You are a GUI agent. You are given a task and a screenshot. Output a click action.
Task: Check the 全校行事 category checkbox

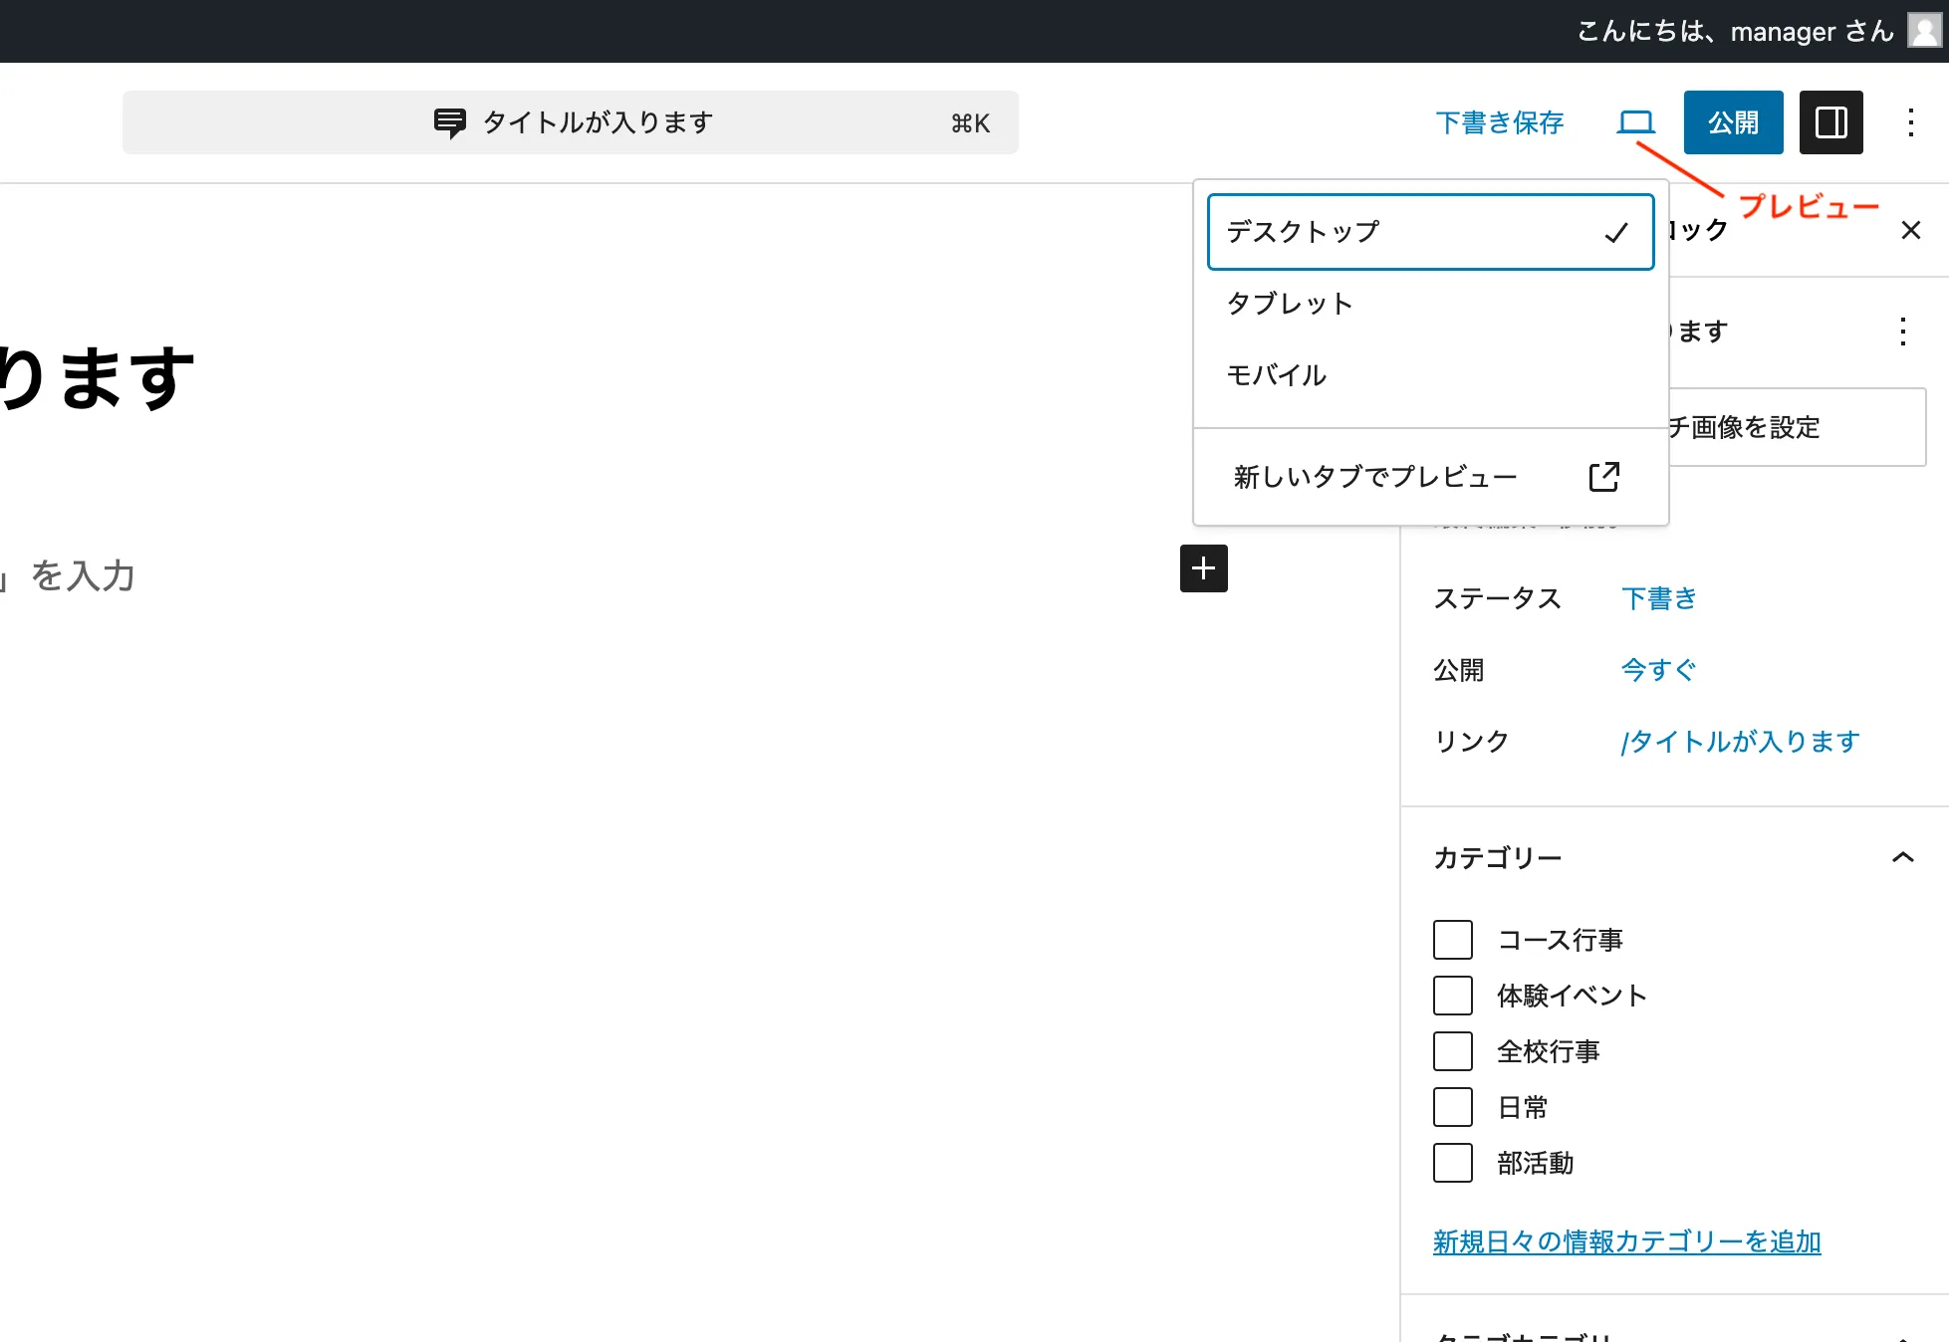pos(1452,1051)
